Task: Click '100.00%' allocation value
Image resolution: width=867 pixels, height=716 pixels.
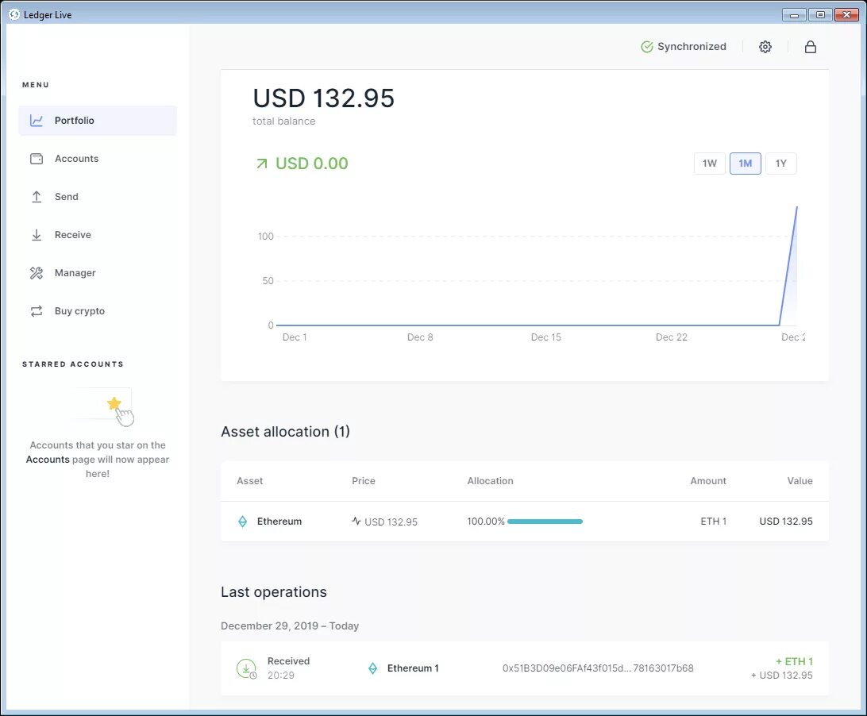Action: [x=485, y=522]
